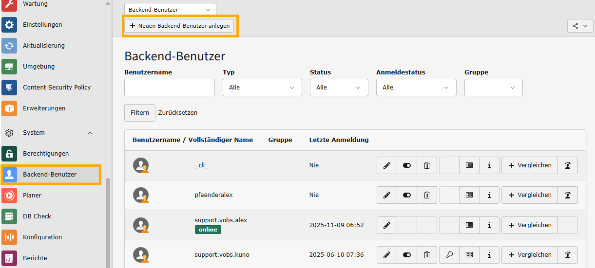Image resolution: width=595 pixels, height=268 pixels.
Task: Open Berechtigungen module in sidebar
Action: 46,154
